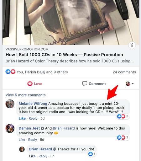Click Melanie Wilfong's name link
Screen dimensions: 141x161
tap(33, 104)
